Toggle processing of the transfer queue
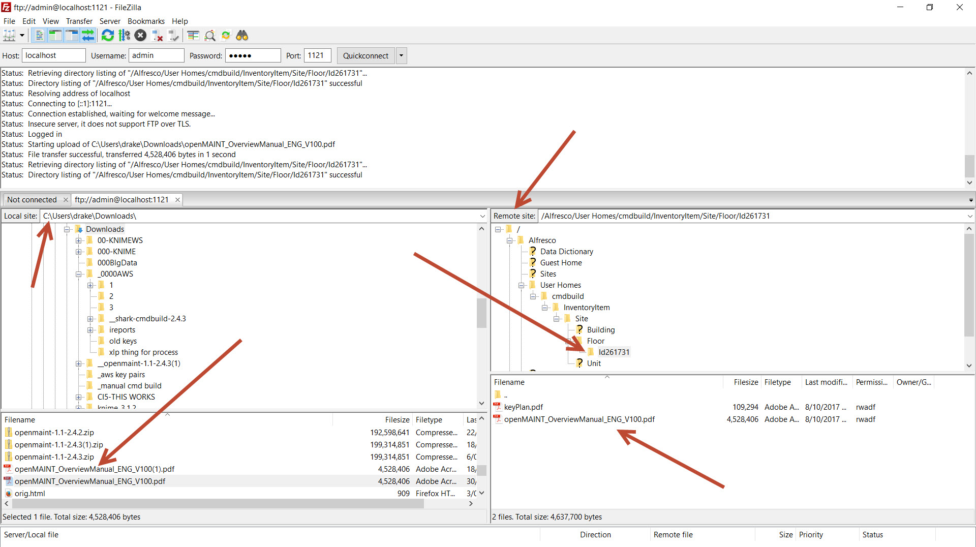 coord(124,36)
